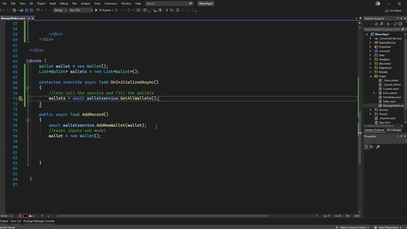This screenshot has width=407, height=229.
Task: Open the Tools menu
Action: [x=97, y=3]
